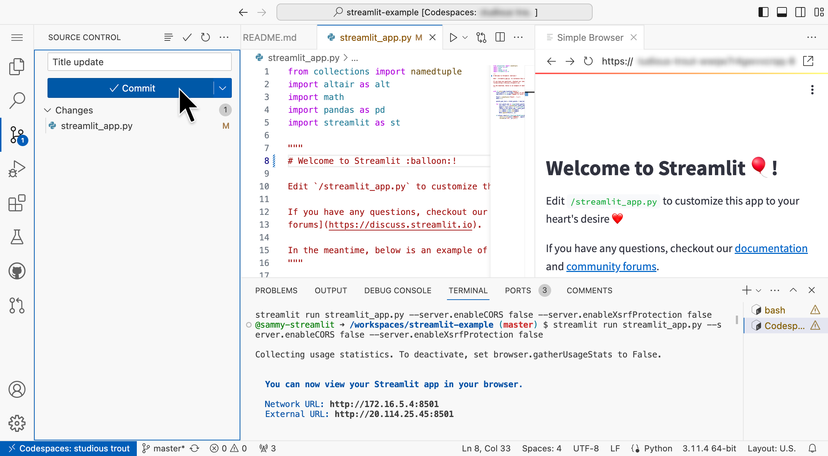This screenshot has width=828, height=456.
Task: Click the commit message input field
Action: click(x=139, y=62)
